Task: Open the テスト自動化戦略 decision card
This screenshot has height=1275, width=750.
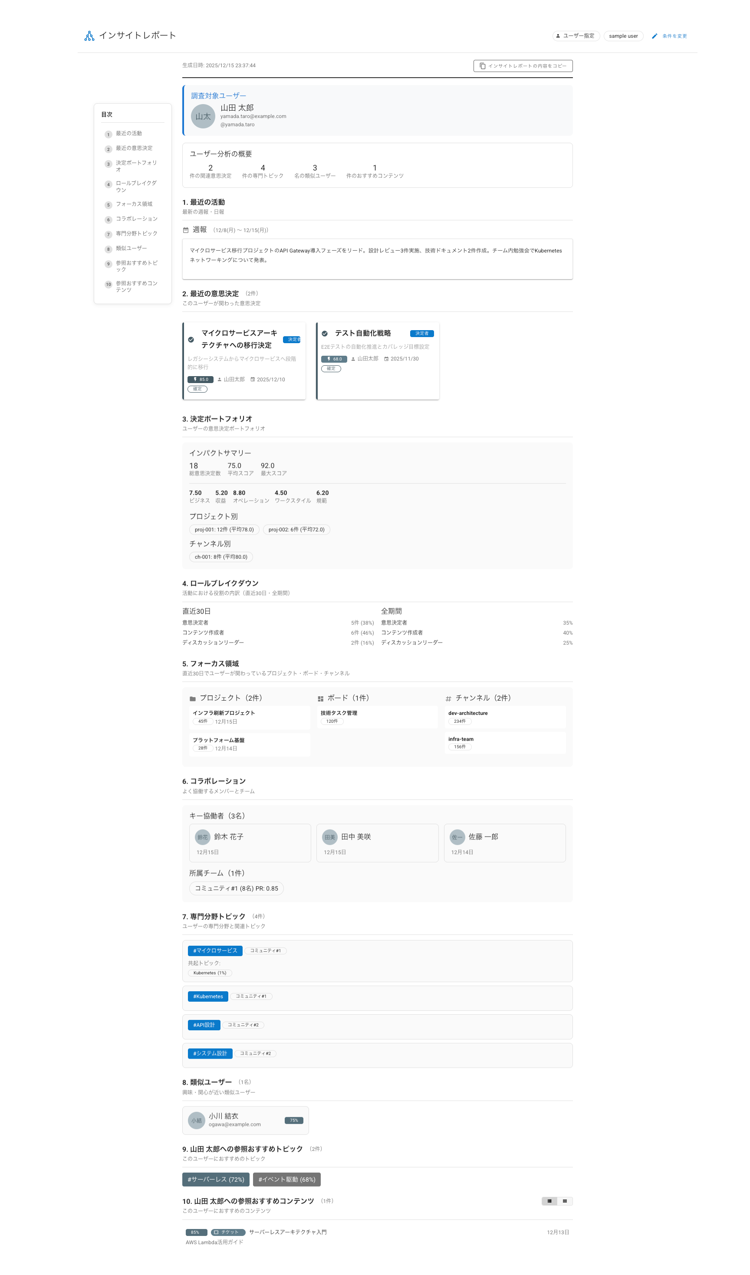Action: (378, 360)
